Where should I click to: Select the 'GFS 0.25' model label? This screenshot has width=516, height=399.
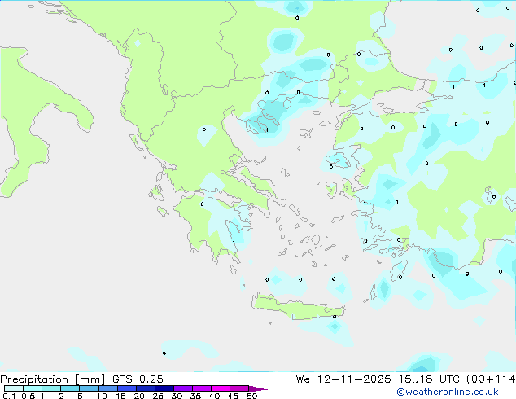click(138, 379)
